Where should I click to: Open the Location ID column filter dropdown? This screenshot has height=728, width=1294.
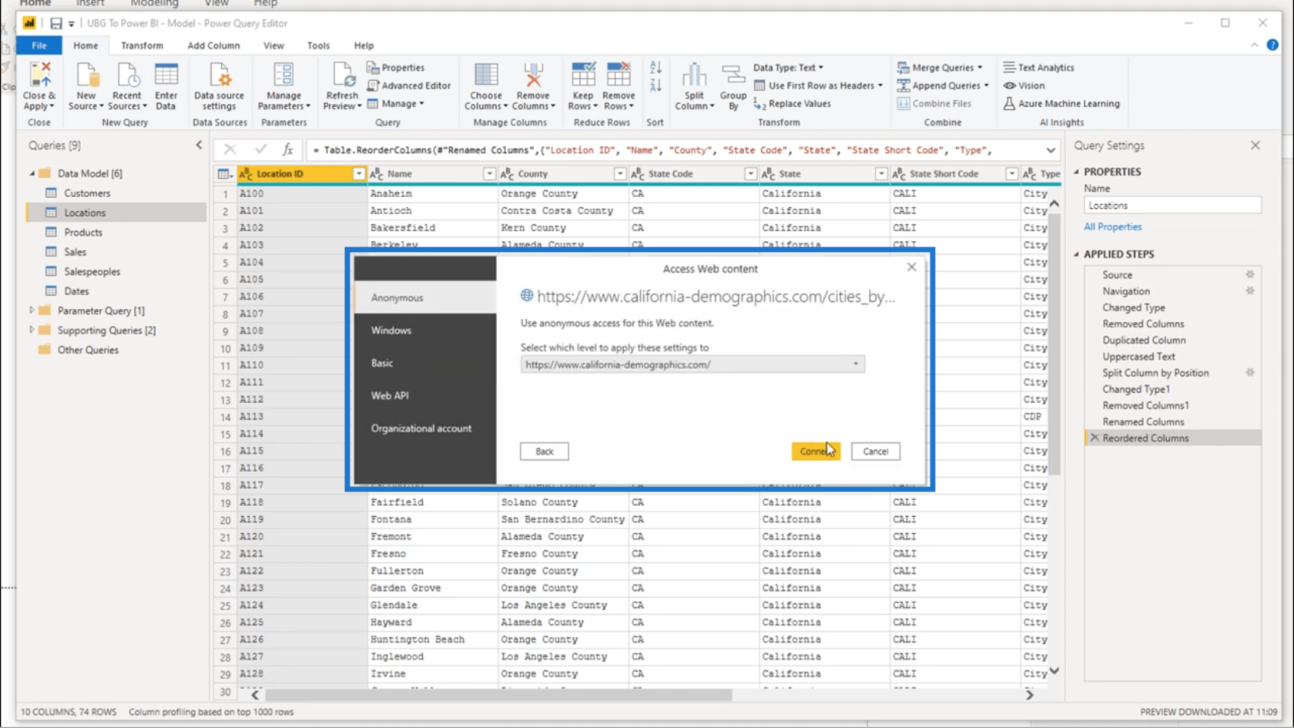[358, 174]
